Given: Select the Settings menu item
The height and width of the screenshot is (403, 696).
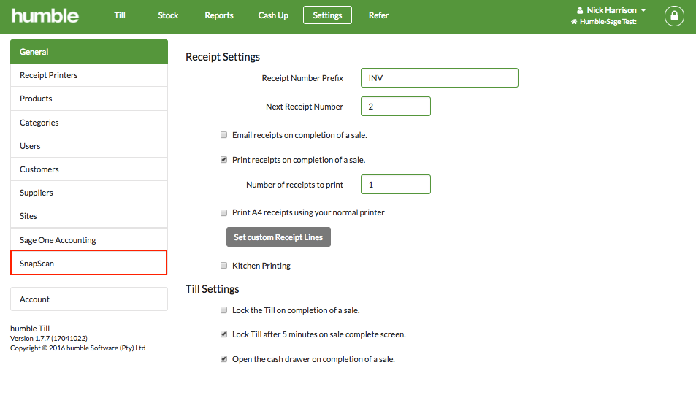Looking at the screenshot, I should pyautogui.click(x=327, y=15).
